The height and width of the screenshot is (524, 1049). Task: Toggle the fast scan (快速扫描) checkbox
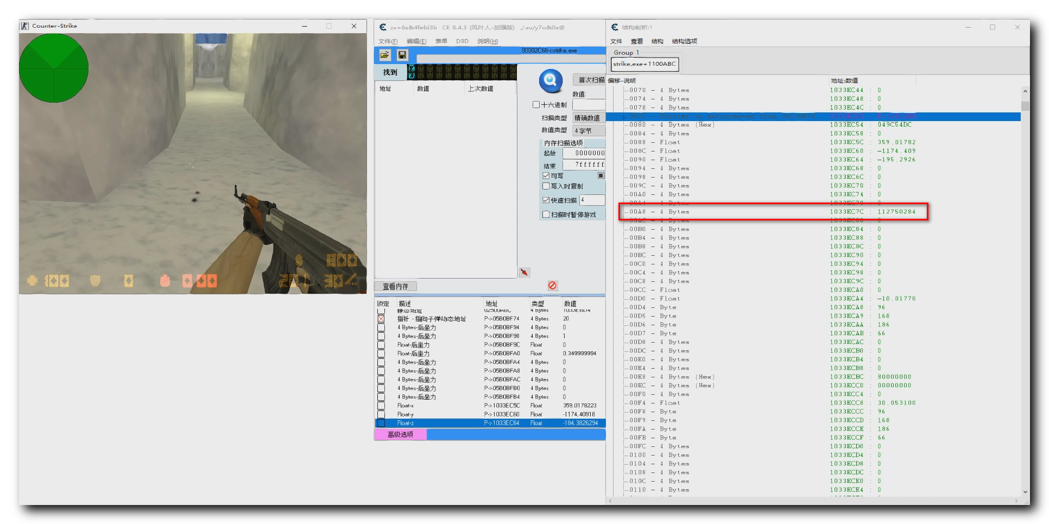(546, 200)
